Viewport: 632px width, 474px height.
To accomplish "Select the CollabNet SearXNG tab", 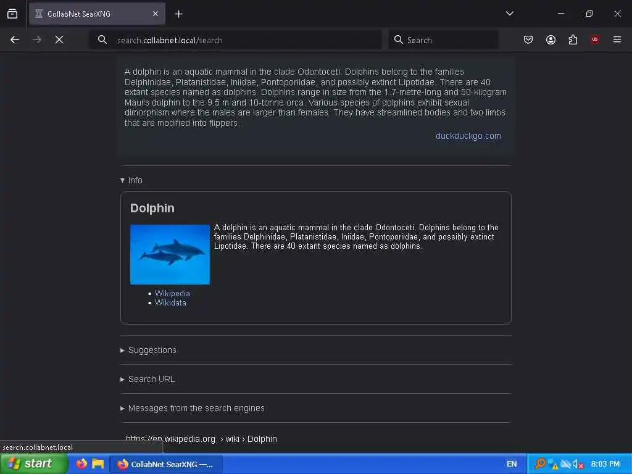I will (x=97, y=14).
